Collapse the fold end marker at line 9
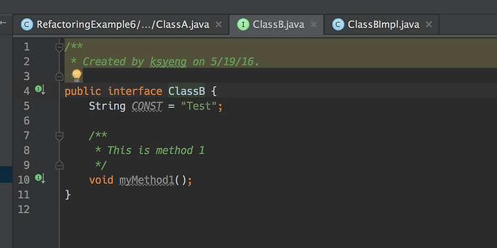497x248 pixels. 59,165
